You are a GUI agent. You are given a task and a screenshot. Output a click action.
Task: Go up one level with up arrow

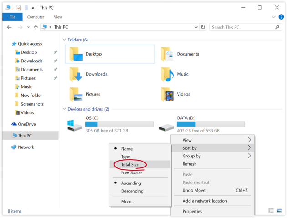point(36,27)
